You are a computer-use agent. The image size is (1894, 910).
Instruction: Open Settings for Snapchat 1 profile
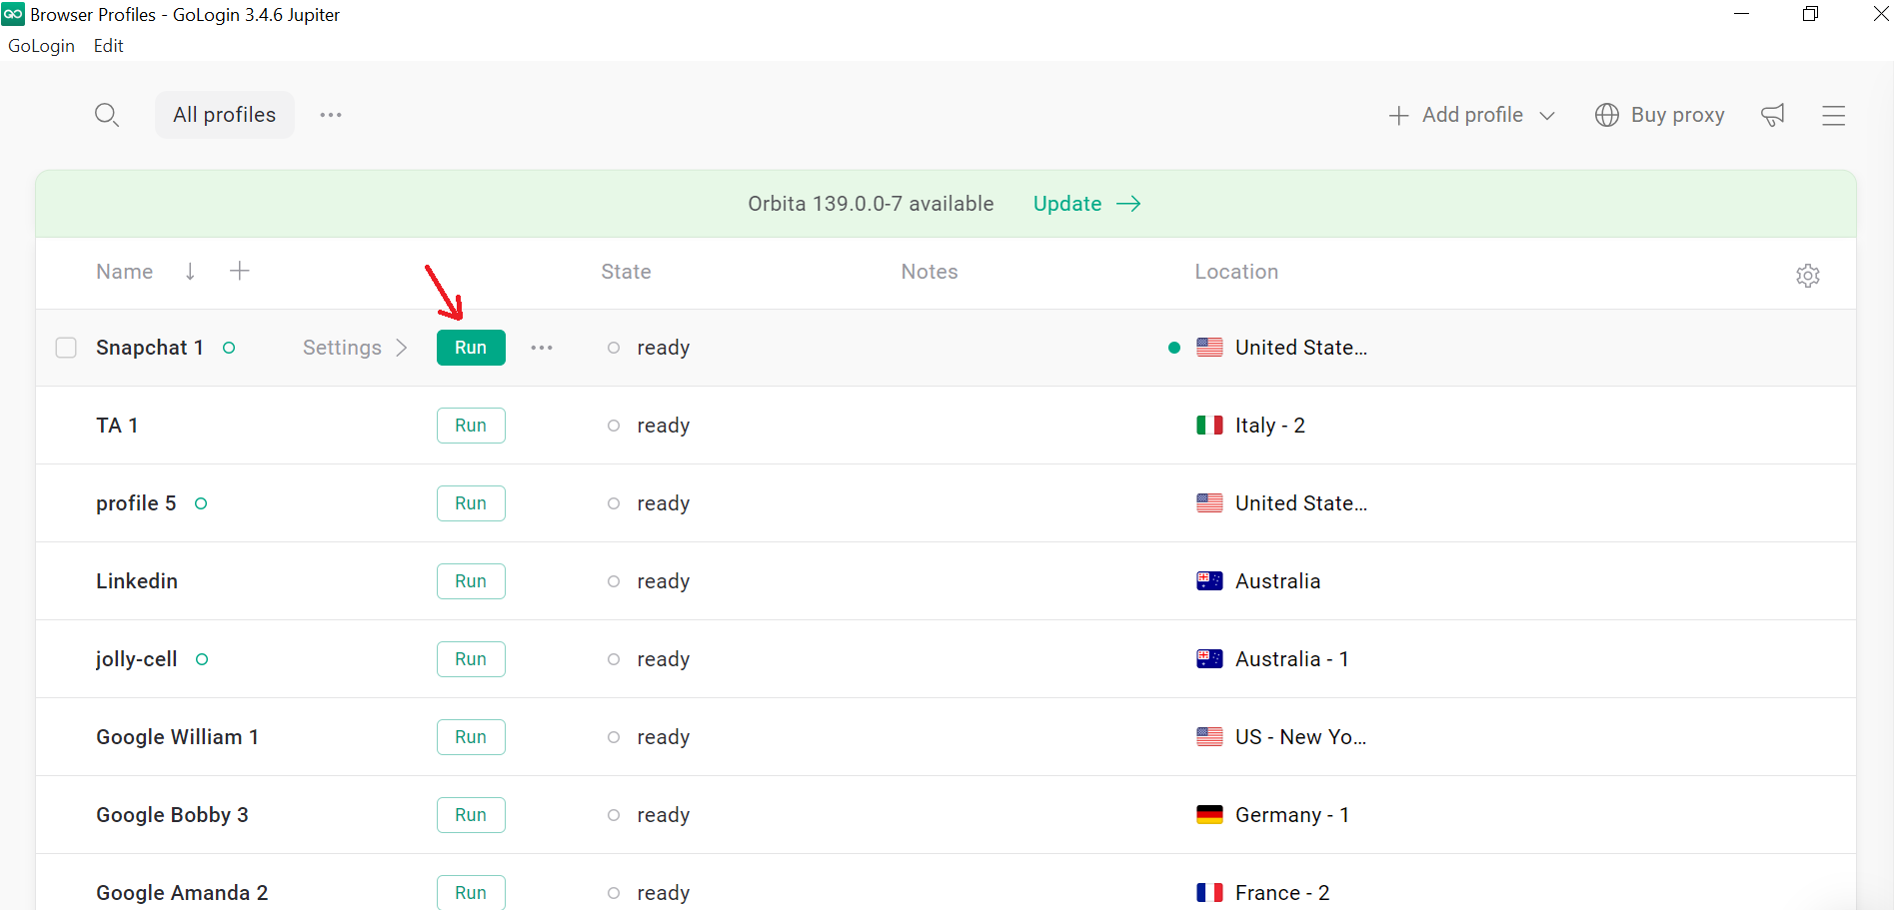point(355,348)
